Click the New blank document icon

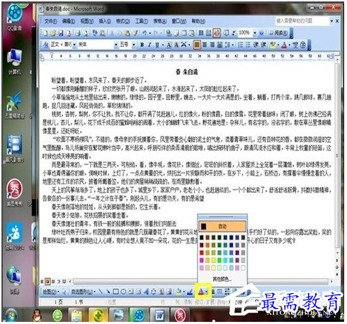[45, 33]
